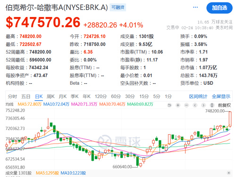Open the three-dot more options menu
This screenshot has height=177, width=236.
click(195, 8)
